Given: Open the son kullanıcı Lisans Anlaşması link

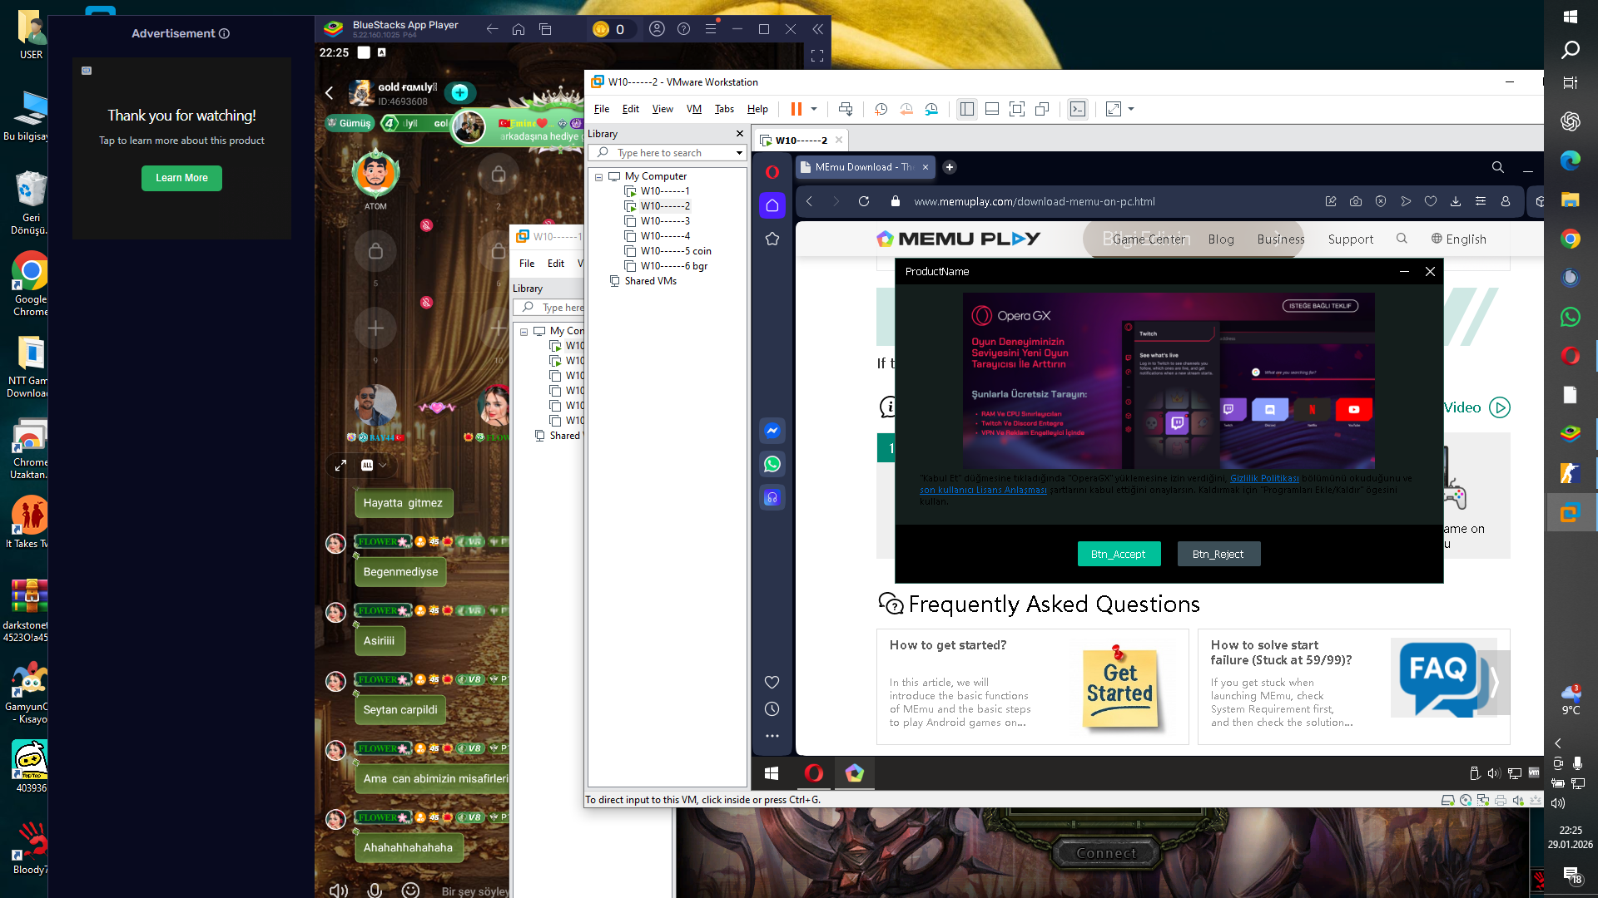Looking at the screenshot, I should point(983,490).
